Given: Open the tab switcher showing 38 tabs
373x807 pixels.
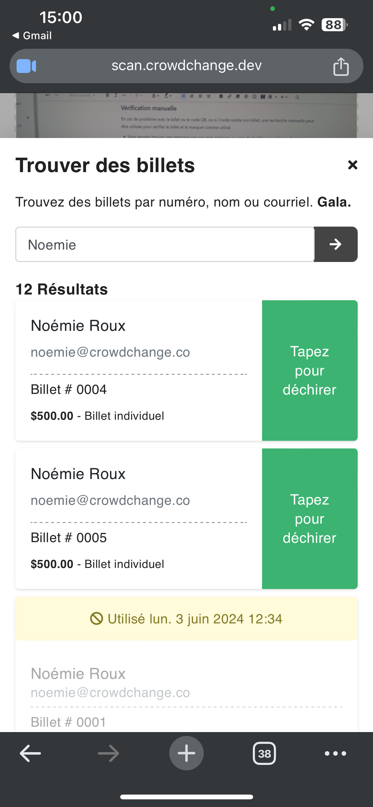Looking at the screenshot, I should pyautogui.click(x=264, y=753).
